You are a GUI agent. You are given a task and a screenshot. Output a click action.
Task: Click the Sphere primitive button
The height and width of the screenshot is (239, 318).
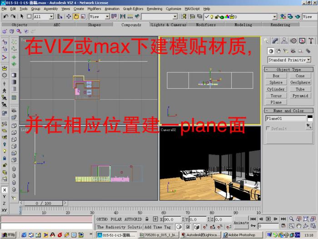point(276,82)
